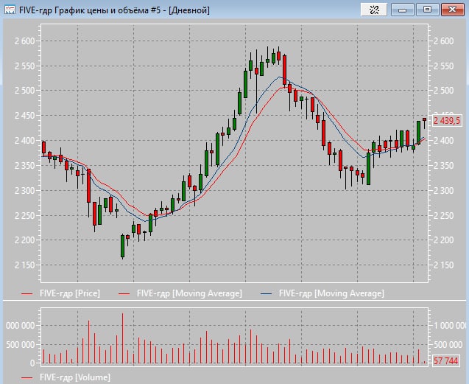Click the last candle near 2 439,5
Screen dimensions: 469x384
424,119
